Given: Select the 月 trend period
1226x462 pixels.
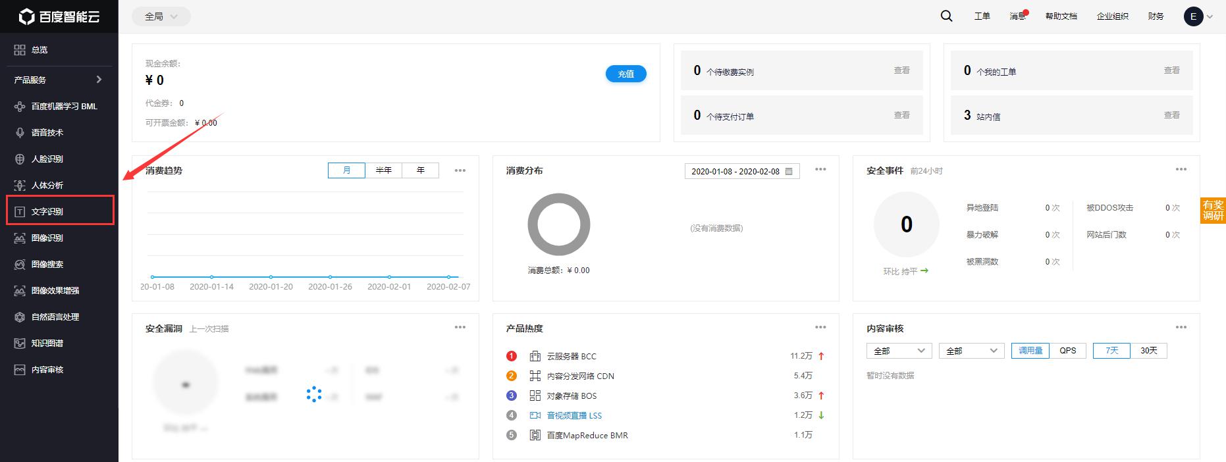Looking at the screenshot, I should 346,170.
